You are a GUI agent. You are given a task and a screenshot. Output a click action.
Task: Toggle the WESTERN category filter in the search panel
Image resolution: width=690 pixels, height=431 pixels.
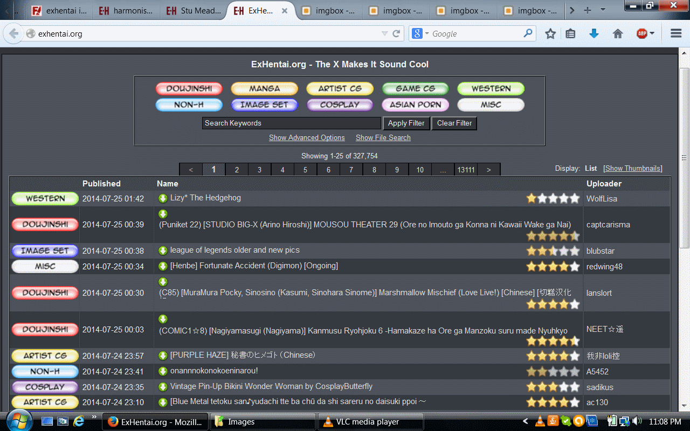(491, 89)
